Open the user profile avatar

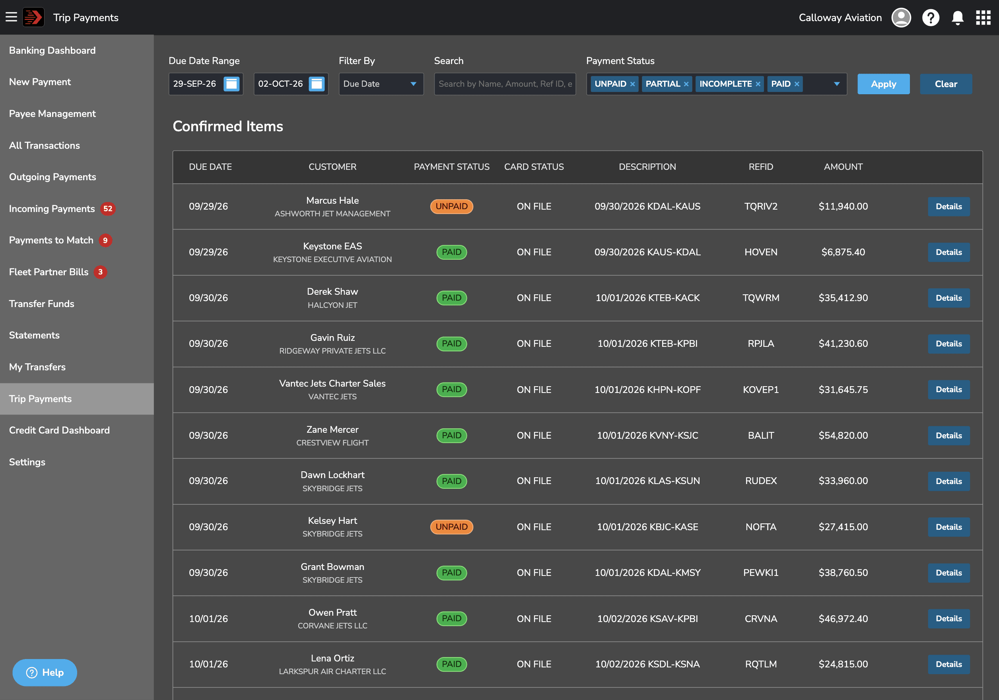tap(901, 17)
